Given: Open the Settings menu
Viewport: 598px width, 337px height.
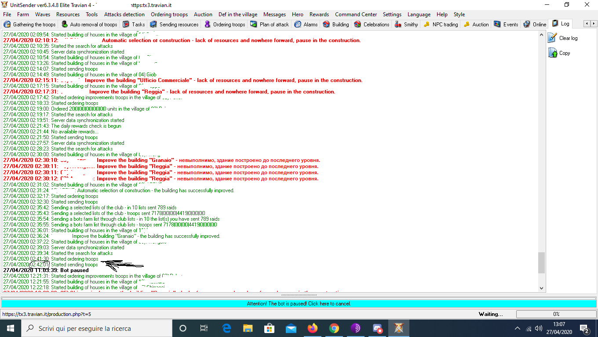Looking at the screenshot, I should tap(392, 14).
